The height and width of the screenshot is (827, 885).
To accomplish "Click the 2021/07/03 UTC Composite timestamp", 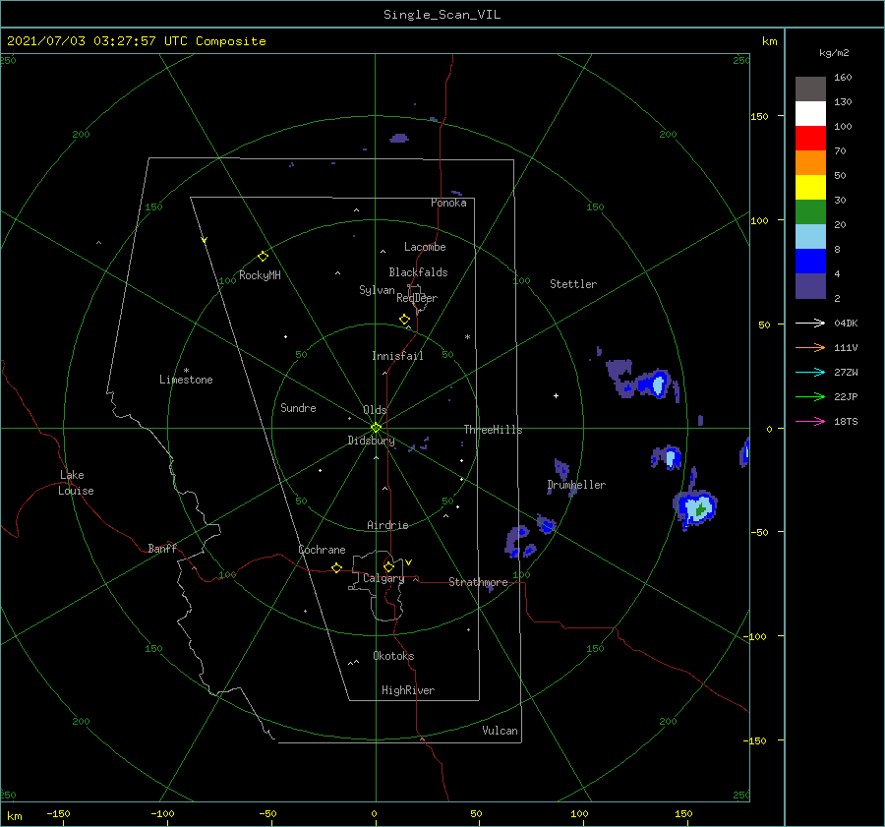I will (x=136, y=41).
